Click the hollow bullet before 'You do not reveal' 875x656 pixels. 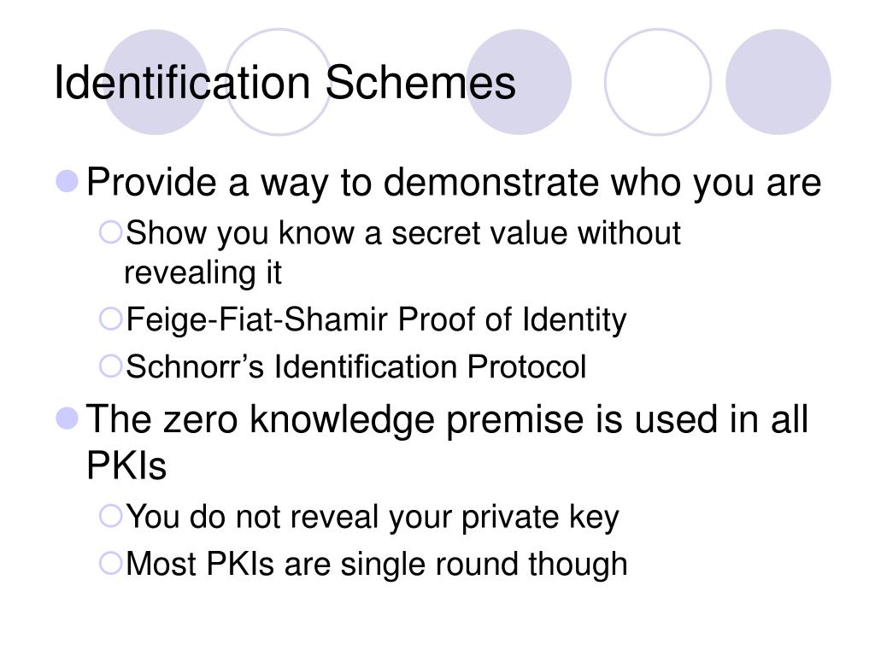coord(110,516)
